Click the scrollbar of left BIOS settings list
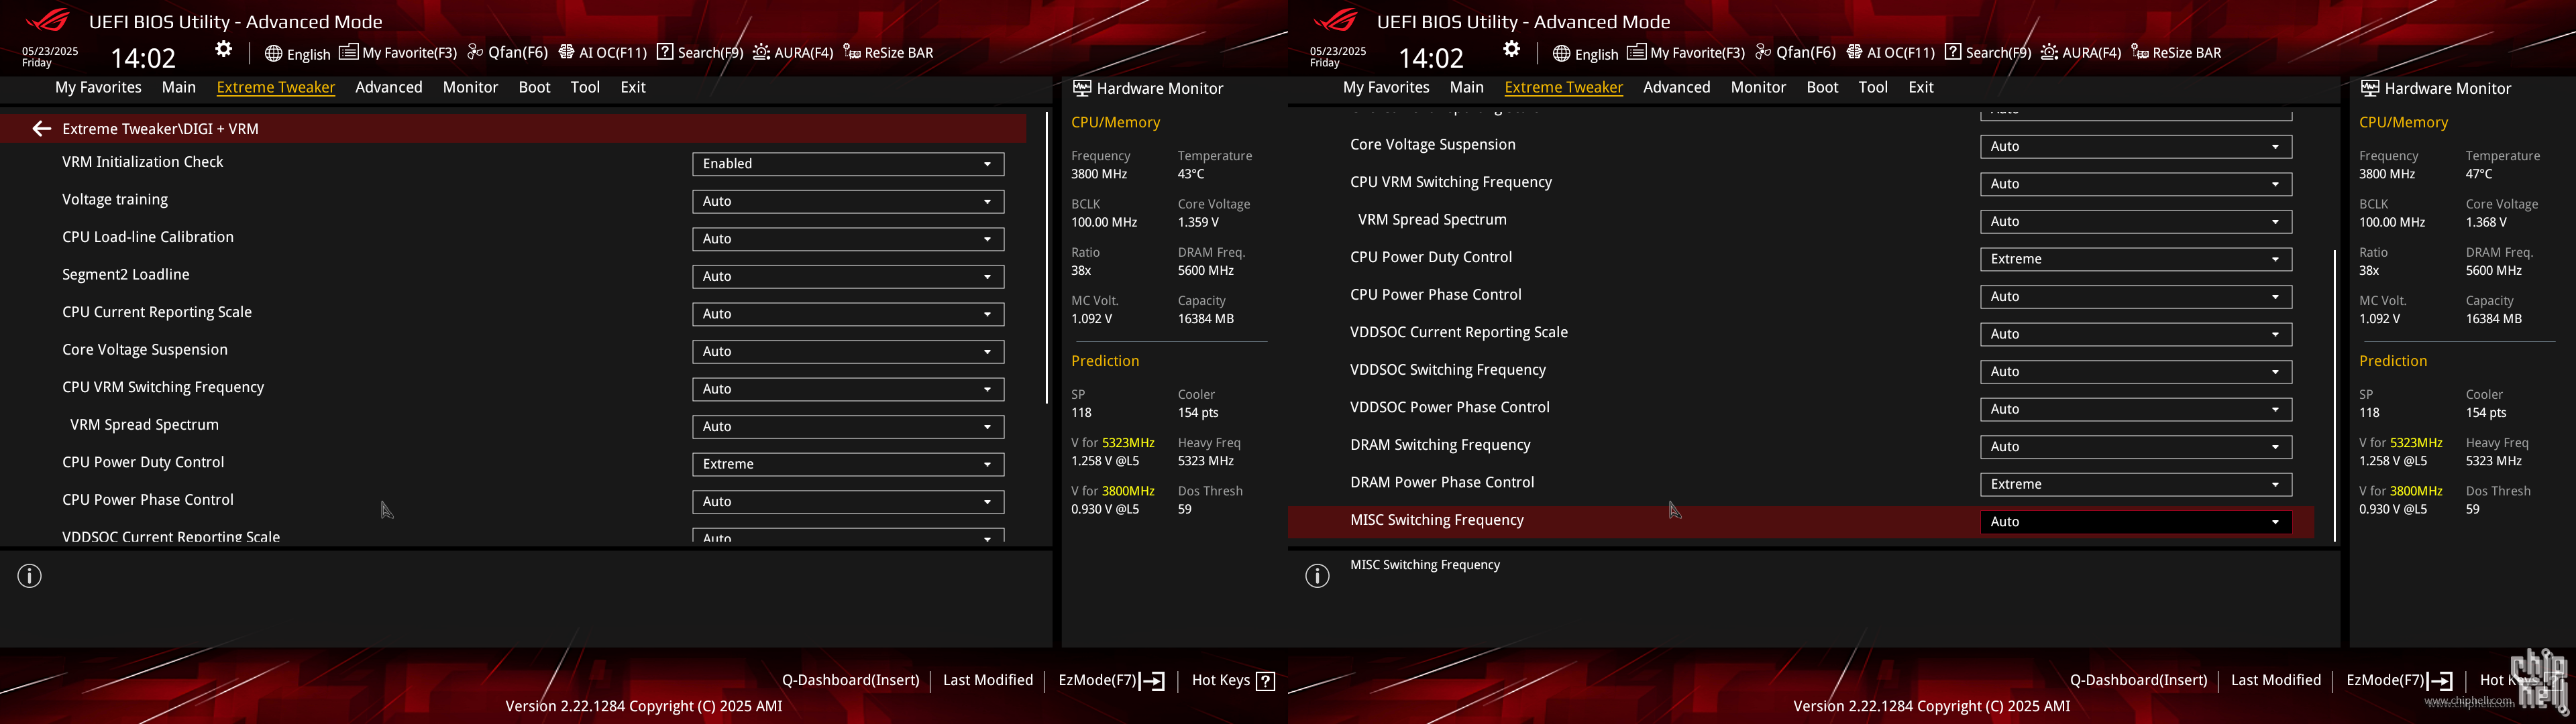The height and width of the screenshot is (724, 2576). pos(1047,258)
